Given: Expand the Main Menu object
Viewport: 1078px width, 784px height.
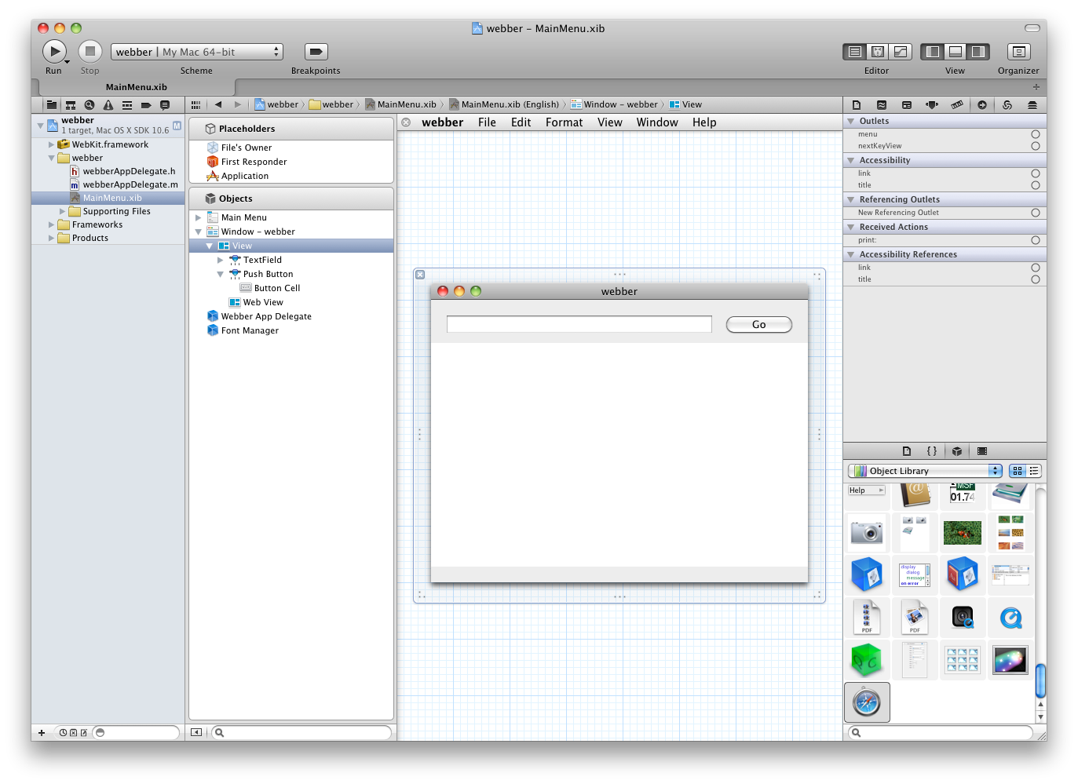Looking at the screenshot, I should point(199,217).
